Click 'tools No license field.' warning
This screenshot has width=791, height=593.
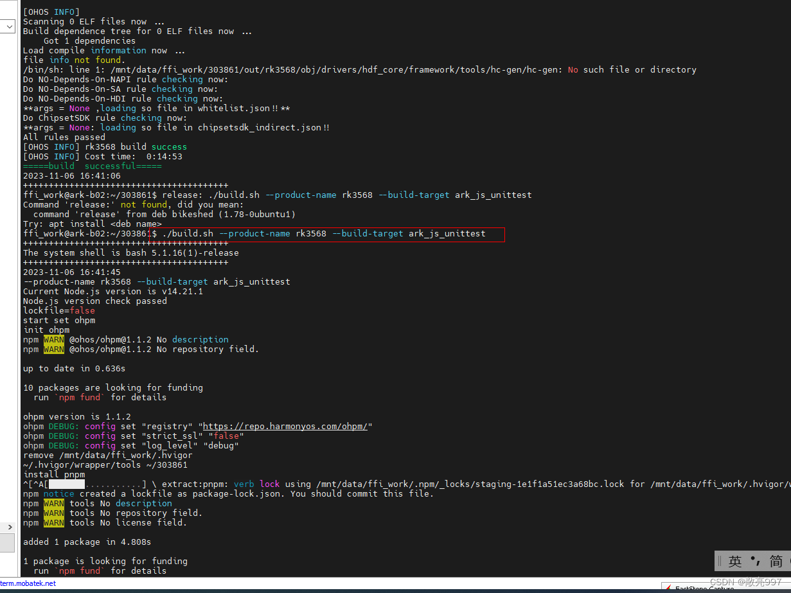click(105, 522)
